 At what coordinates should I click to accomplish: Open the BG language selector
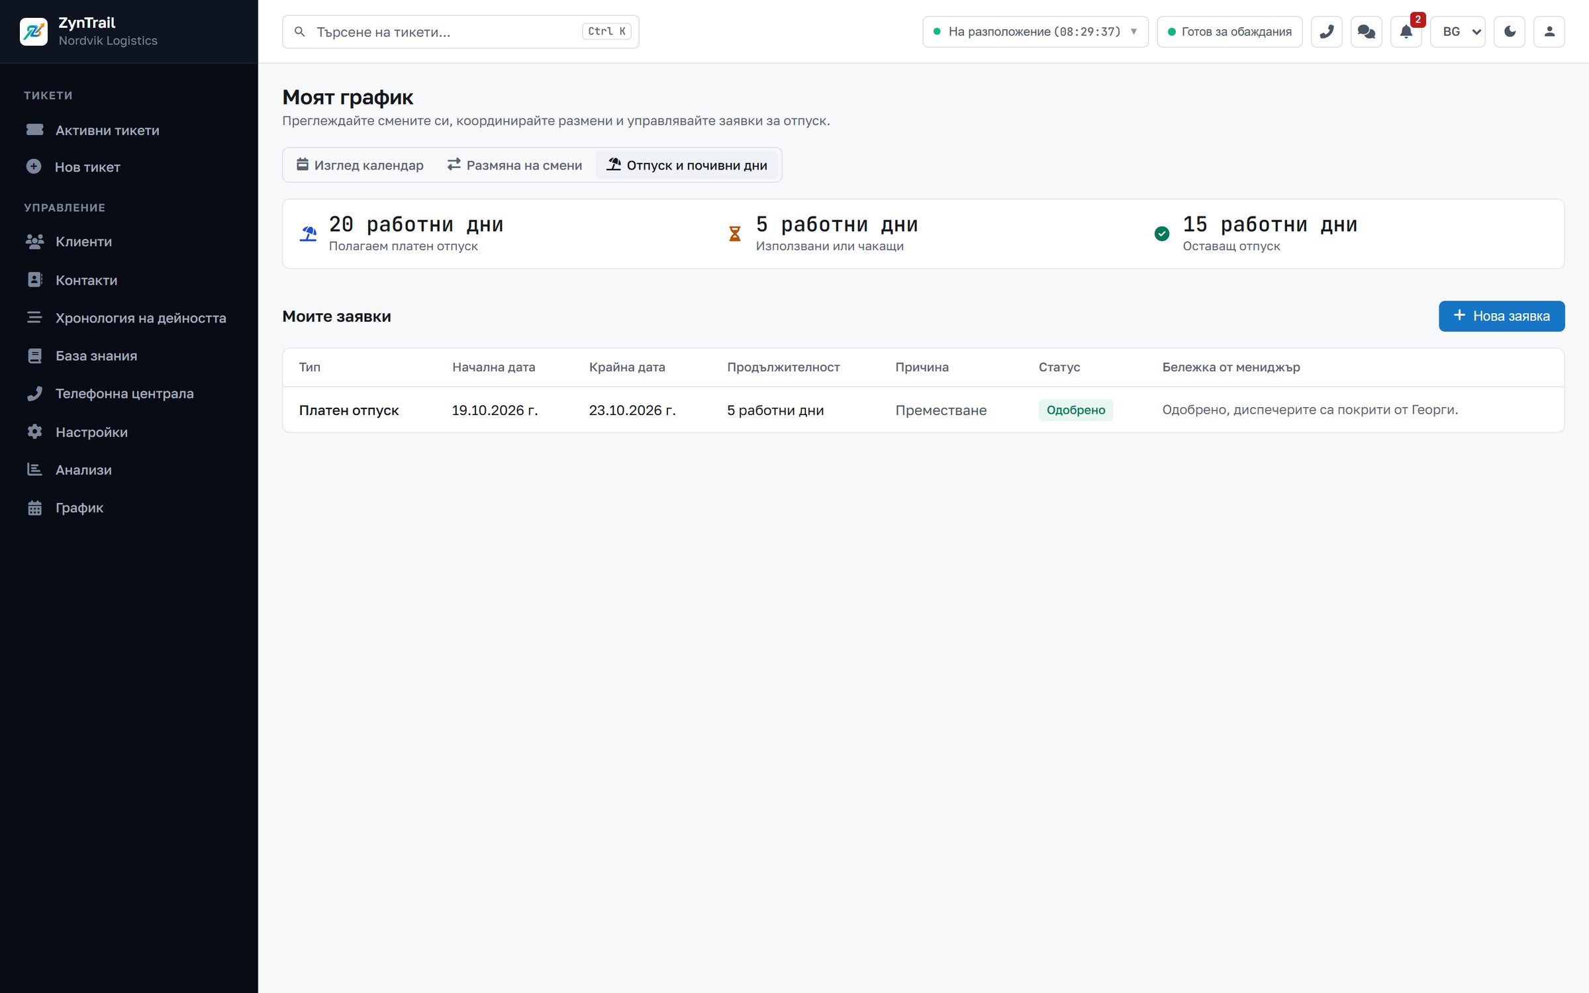click(x=1458, y=32)
